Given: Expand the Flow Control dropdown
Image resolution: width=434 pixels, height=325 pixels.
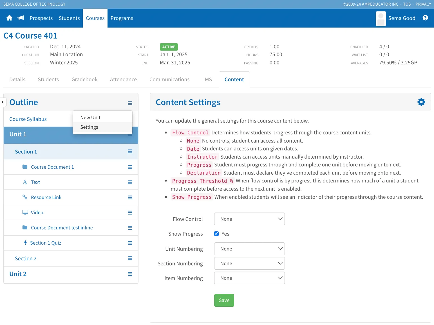Looking at the screenshot, I should [249, 219].
